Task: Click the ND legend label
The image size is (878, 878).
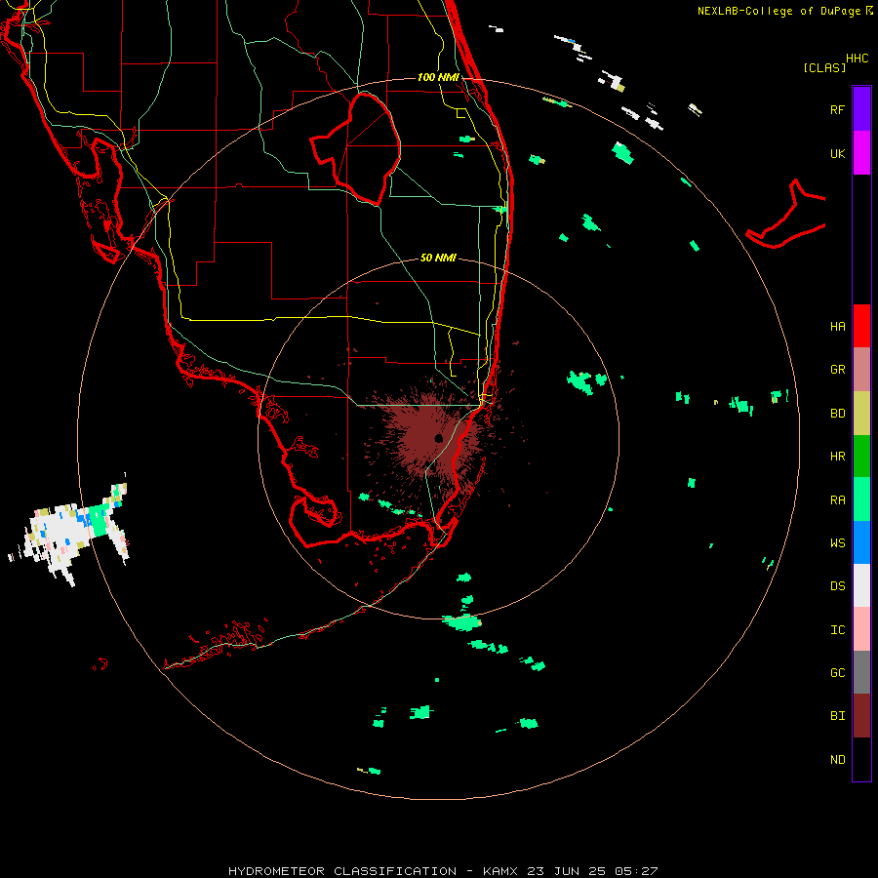Action: [x=837, y=760]
